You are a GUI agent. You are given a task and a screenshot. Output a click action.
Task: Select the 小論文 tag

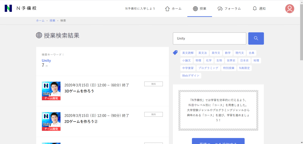[187, 60]
